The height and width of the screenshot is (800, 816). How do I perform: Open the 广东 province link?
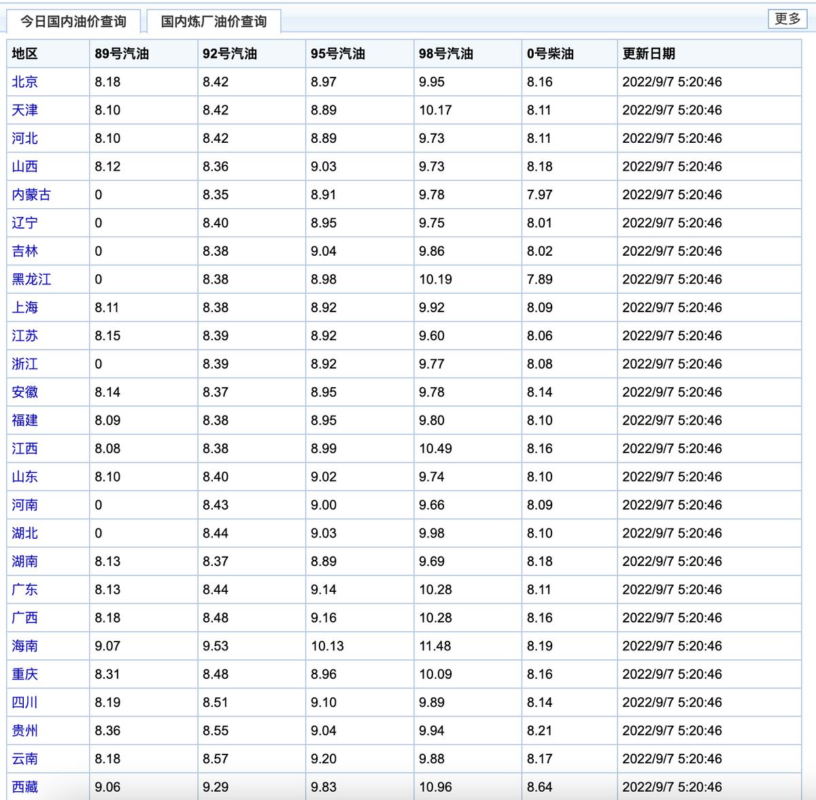(x=24, y=589)
